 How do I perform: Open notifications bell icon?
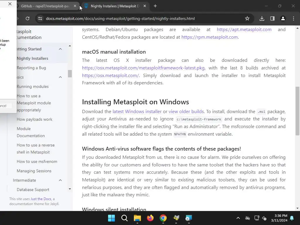(292, 218)
